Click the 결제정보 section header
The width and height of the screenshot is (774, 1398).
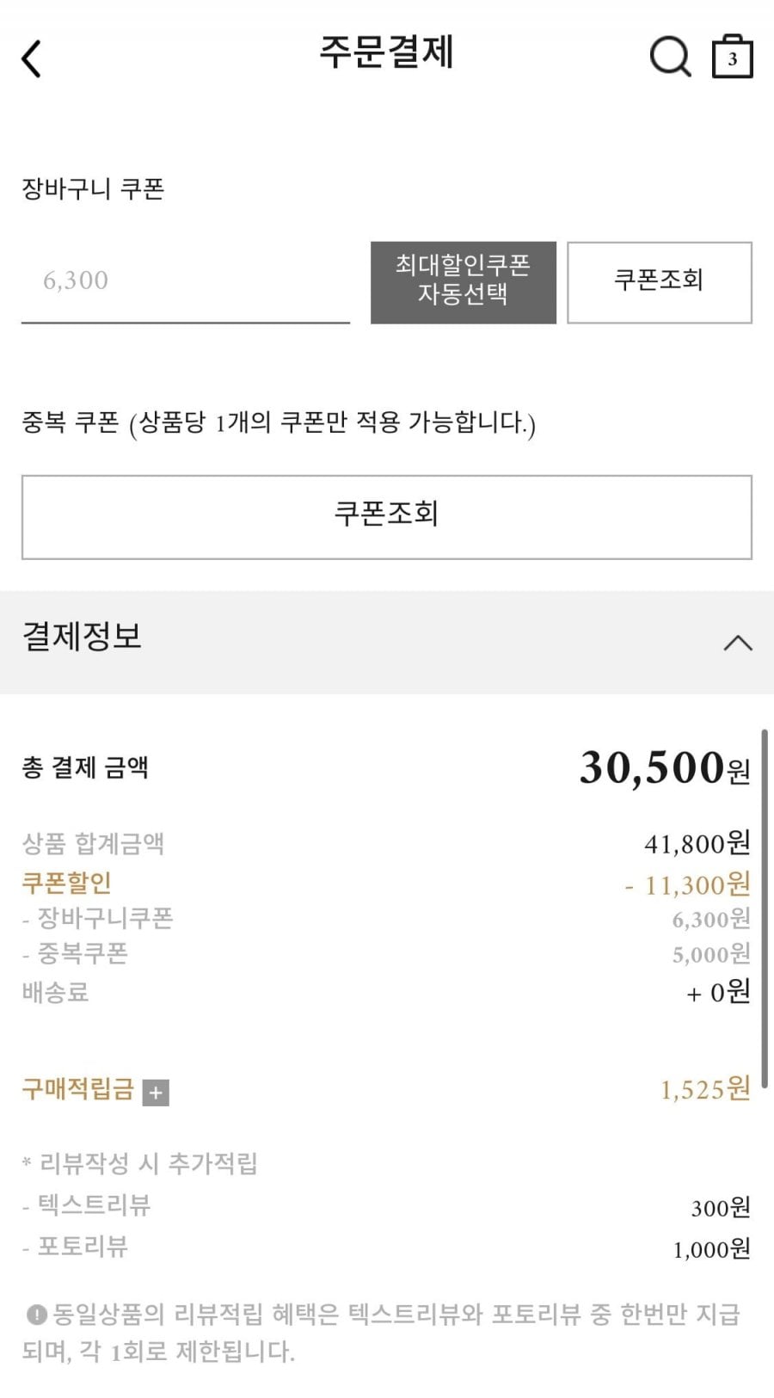pos(82,637)
